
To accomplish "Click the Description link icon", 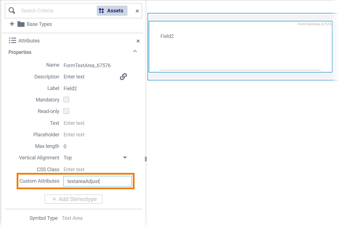I will pos(123,76).
